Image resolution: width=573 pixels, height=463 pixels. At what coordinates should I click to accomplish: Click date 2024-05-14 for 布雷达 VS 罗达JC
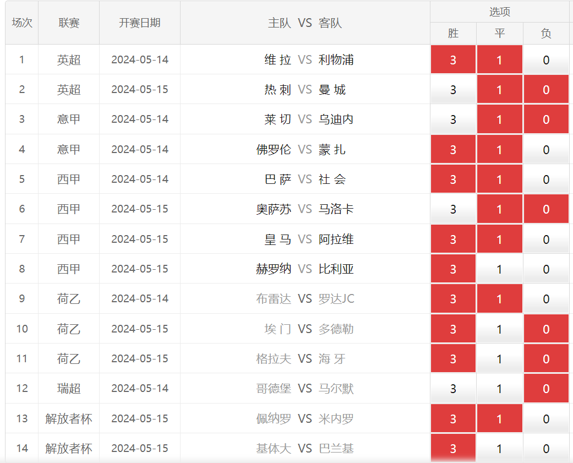click(x=140, y=298)
